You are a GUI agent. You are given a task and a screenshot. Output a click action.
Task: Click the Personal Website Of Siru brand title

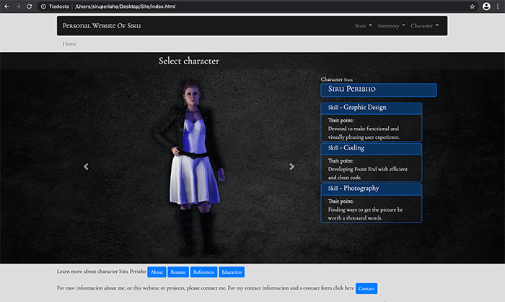102,25
